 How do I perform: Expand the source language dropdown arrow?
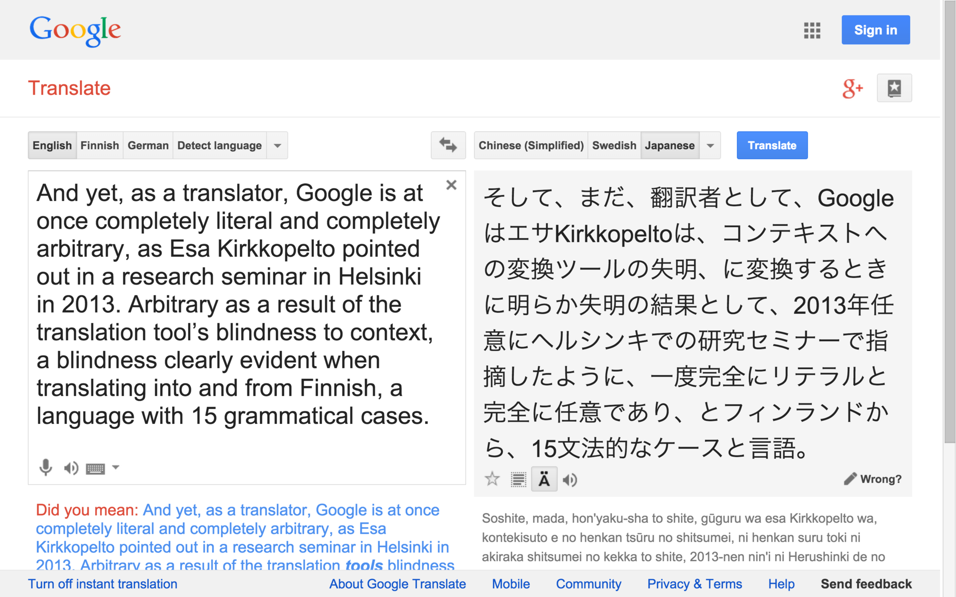pyautogui.click(x=277, y=146)
